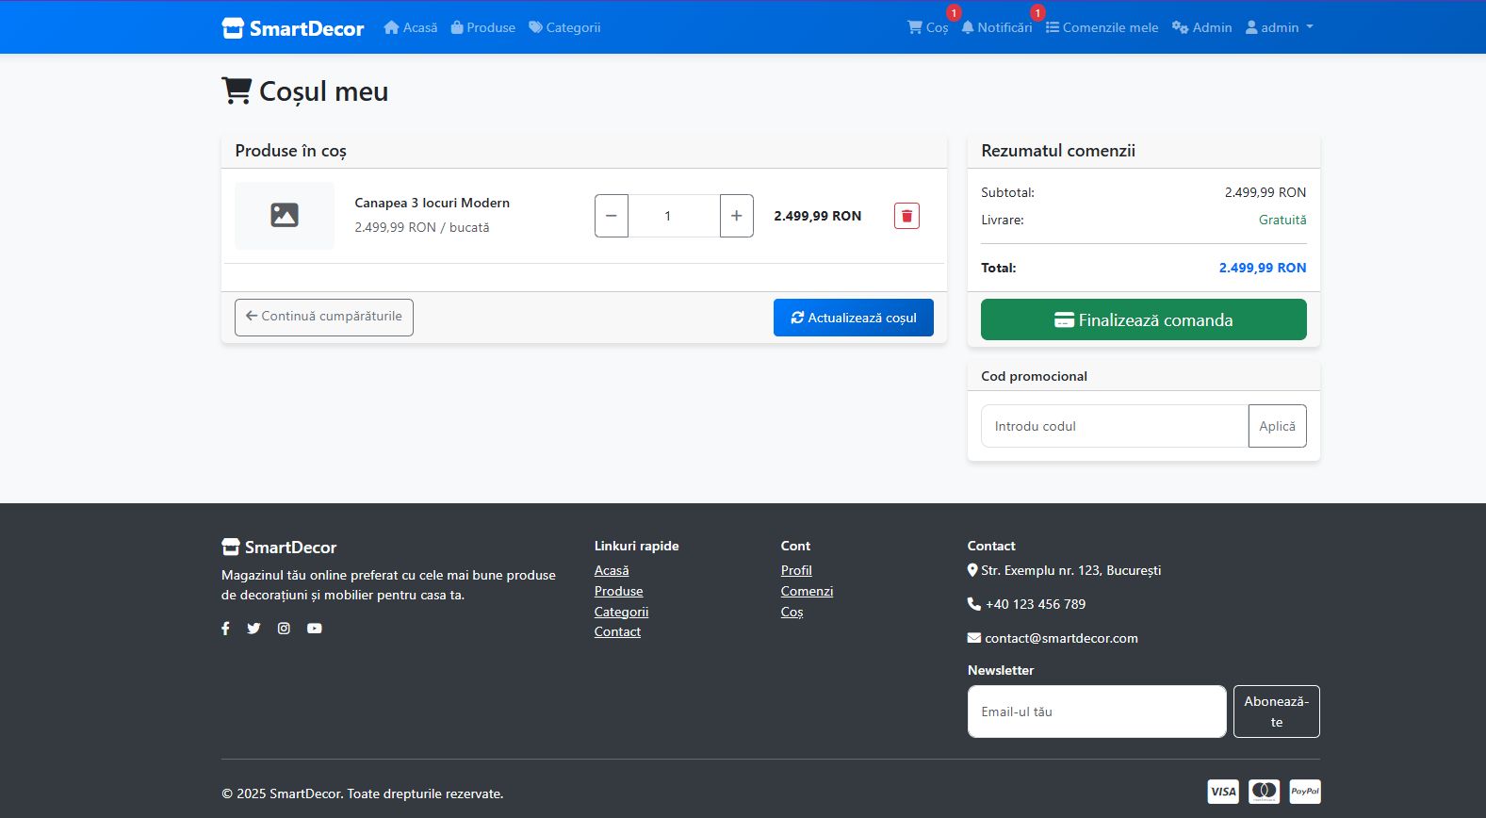Image resolution: width=1486 pixels, height=818 pixels.
Task: Open the Twitter icon in footer
Action: pyautogui.click(x=253, y=629)
